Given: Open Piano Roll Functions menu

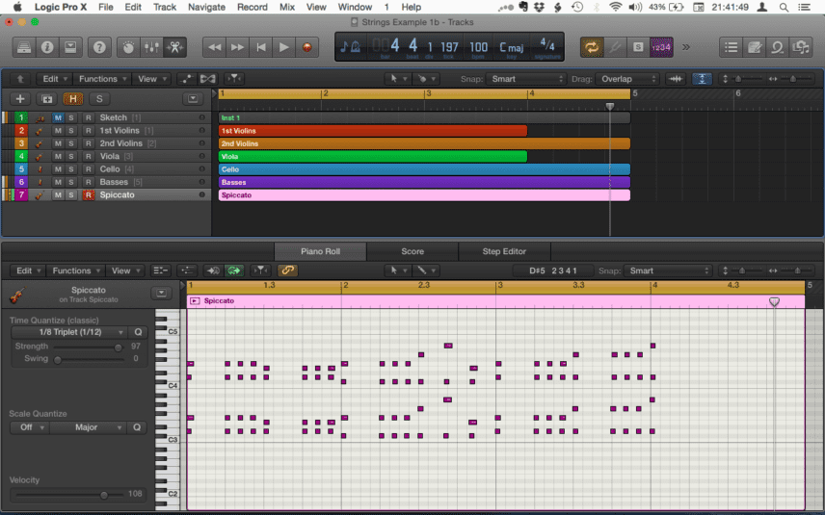Looking at the screenshot, I should pyautogui.click(x=76, y=270).
